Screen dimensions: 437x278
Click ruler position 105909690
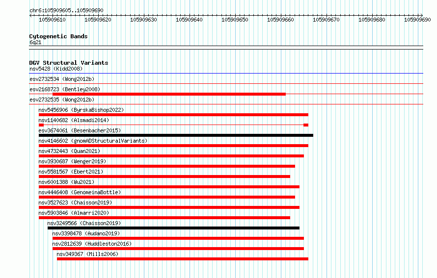tap(418, 20)
